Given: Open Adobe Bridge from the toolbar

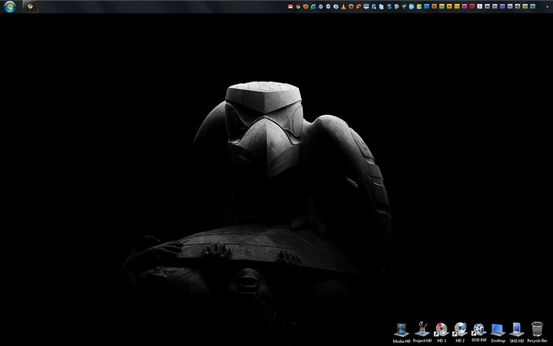Looking at the screenshot, I should (434, 7).
